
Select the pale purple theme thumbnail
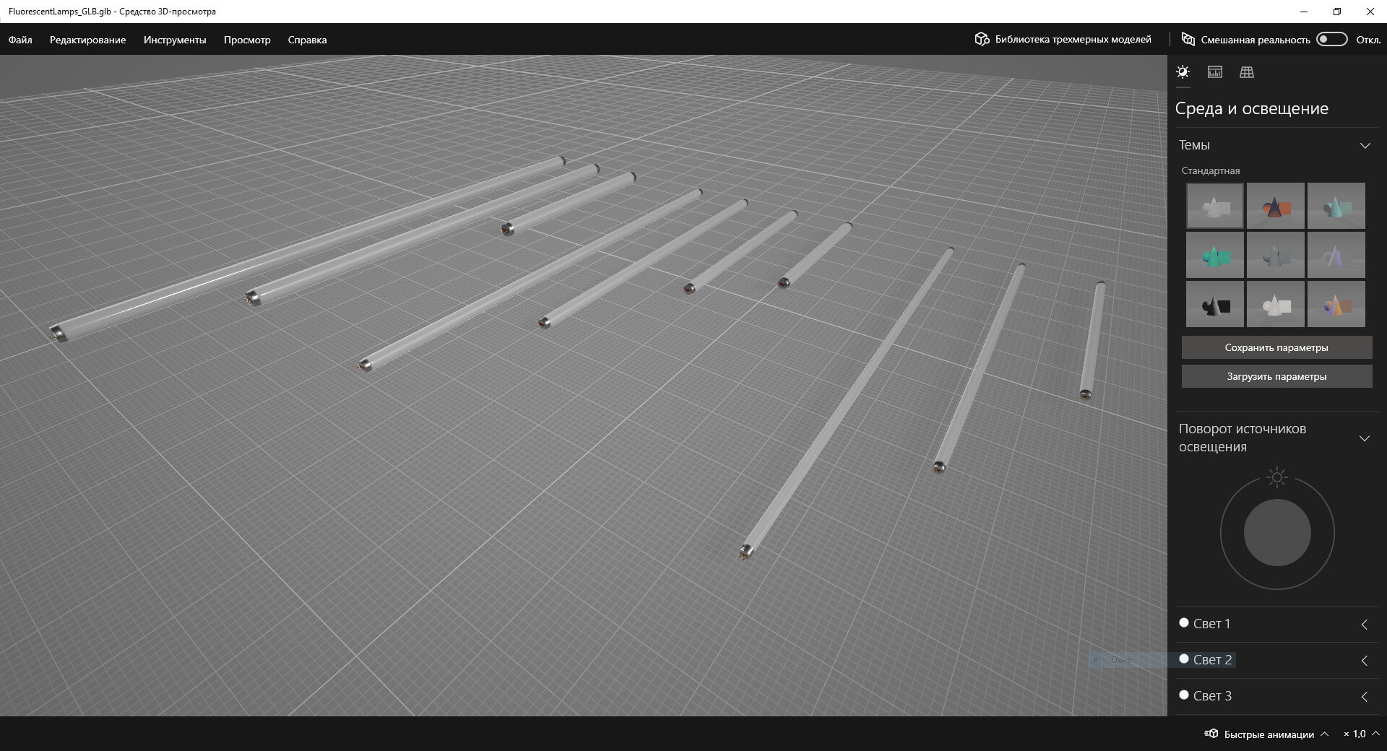point(1336,255)
